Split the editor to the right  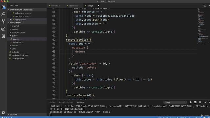tap(205, 6)
